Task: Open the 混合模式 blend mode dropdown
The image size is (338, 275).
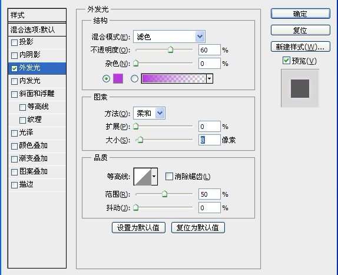Action: 169,37
